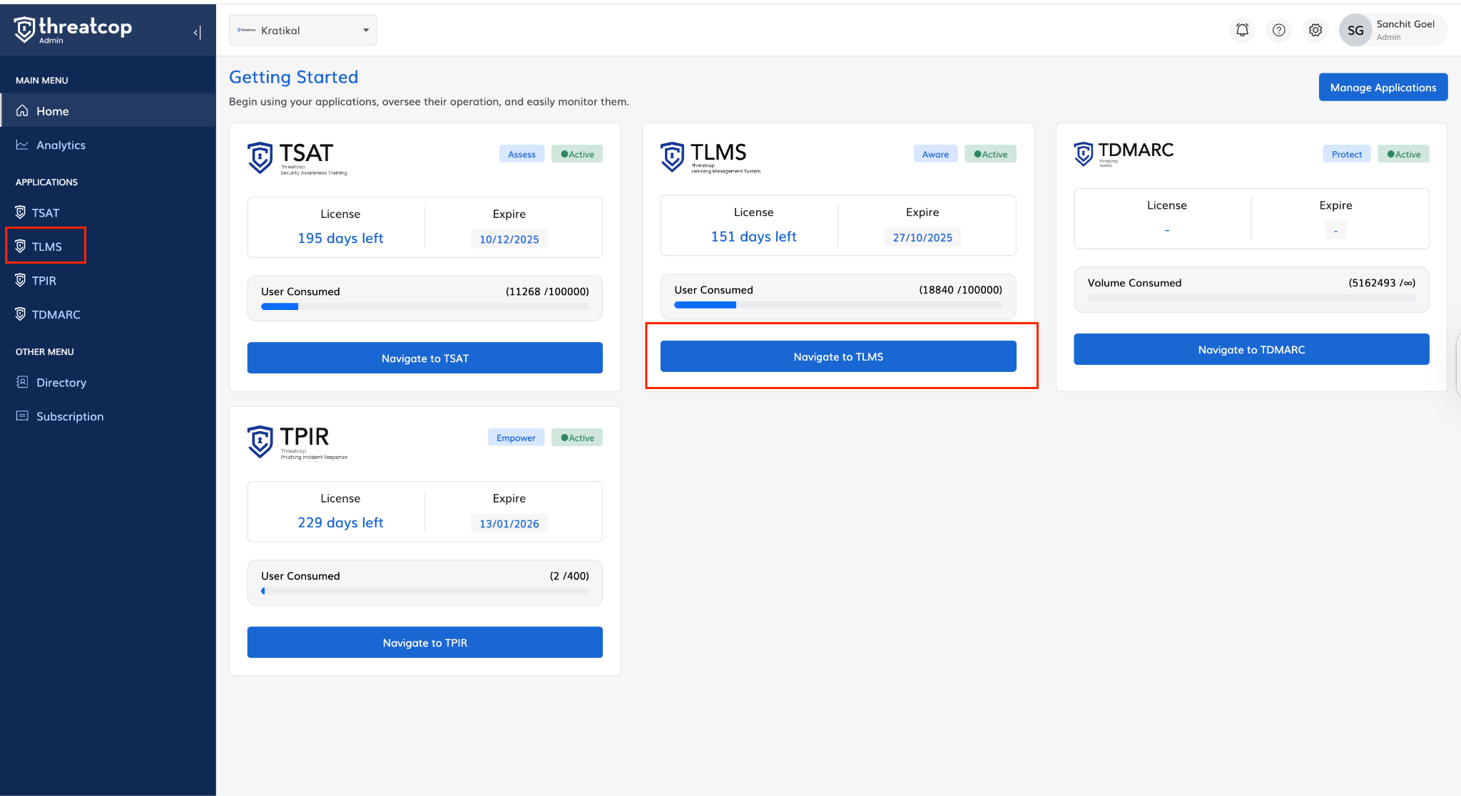Screen dimensions: 1461x796
Task: Click the dropdown arrow beside Kratikal
Action: click(x=366, y=30)
